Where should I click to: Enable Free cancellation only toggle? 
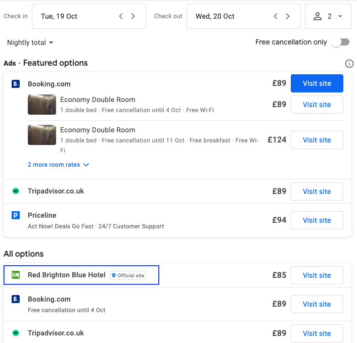click(x=340, y=42)
